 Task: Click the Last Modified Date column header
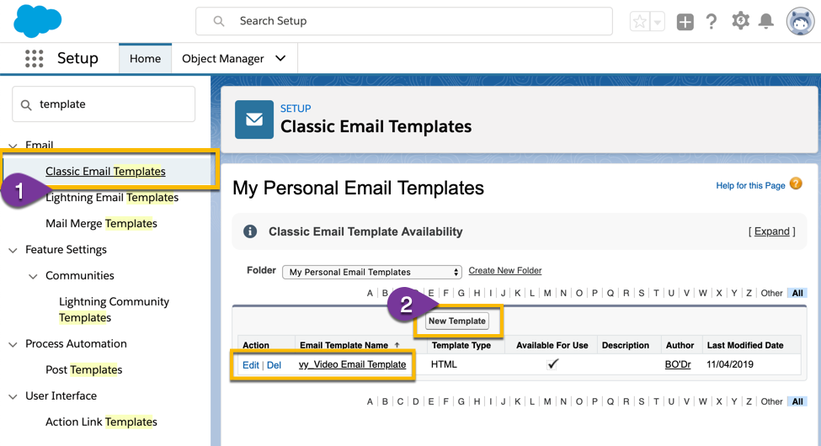click(745, 345)
